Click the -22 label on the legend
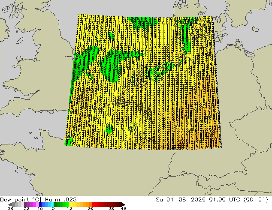 click(25, 208)
